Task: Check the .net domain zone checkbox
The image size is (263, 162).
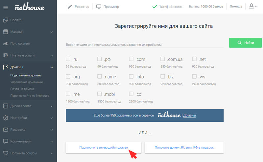Action: coord(194,59)
